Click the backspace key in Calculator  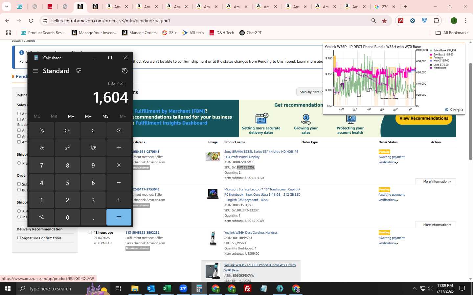coord(119,130)
